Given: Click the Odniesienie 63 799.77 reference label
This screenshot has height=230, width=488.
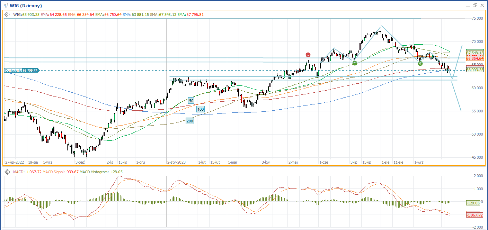Looking at the screenshot, I should click(22, 70).
